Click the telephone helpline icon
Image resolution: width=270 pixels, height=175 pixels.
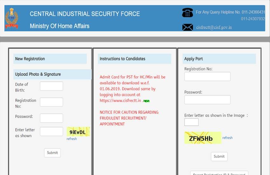coord(187,13)
